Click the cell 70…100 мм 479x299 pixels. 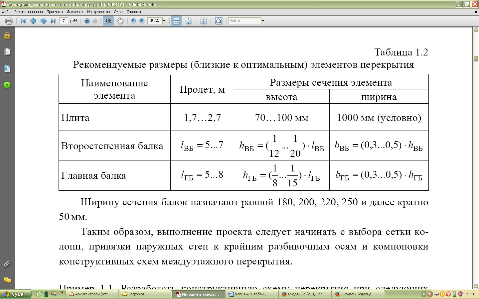[282, 118]
